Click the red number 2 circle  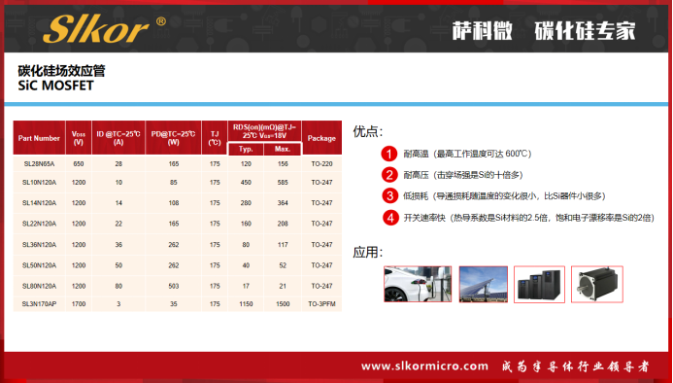pos(389,175)
